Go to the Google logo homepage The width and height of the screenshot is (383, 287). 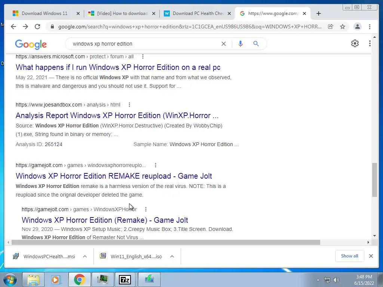pyautogui.click(x=31, y=44)
